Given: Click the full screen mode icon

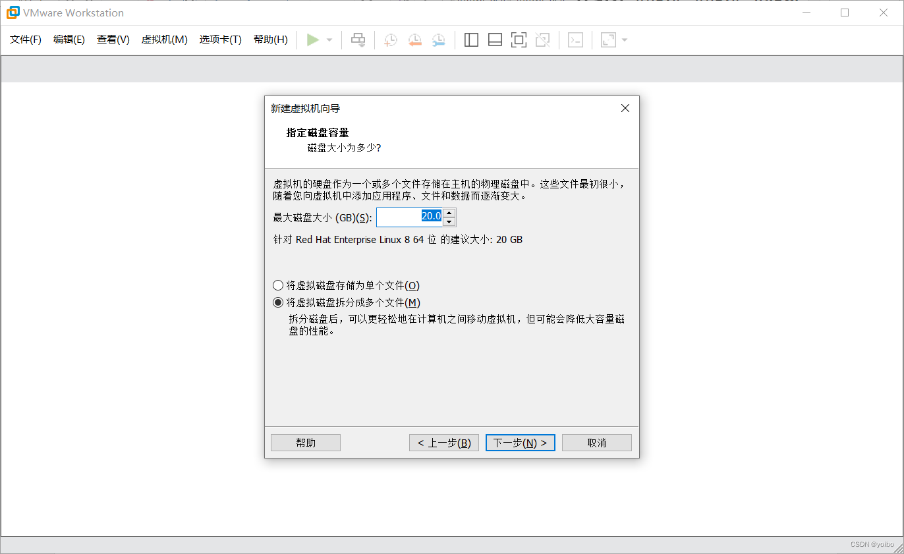Looking at the screenshot, I should click(x=519, y=40).
